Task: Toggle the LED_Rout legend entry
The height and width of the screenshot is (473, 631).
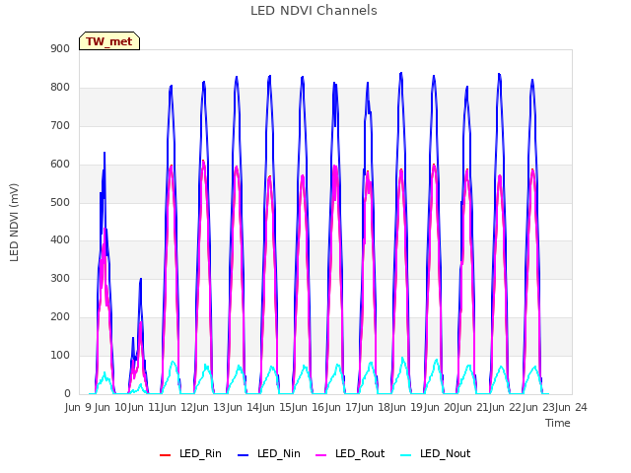Action: [x=350, y=454]
